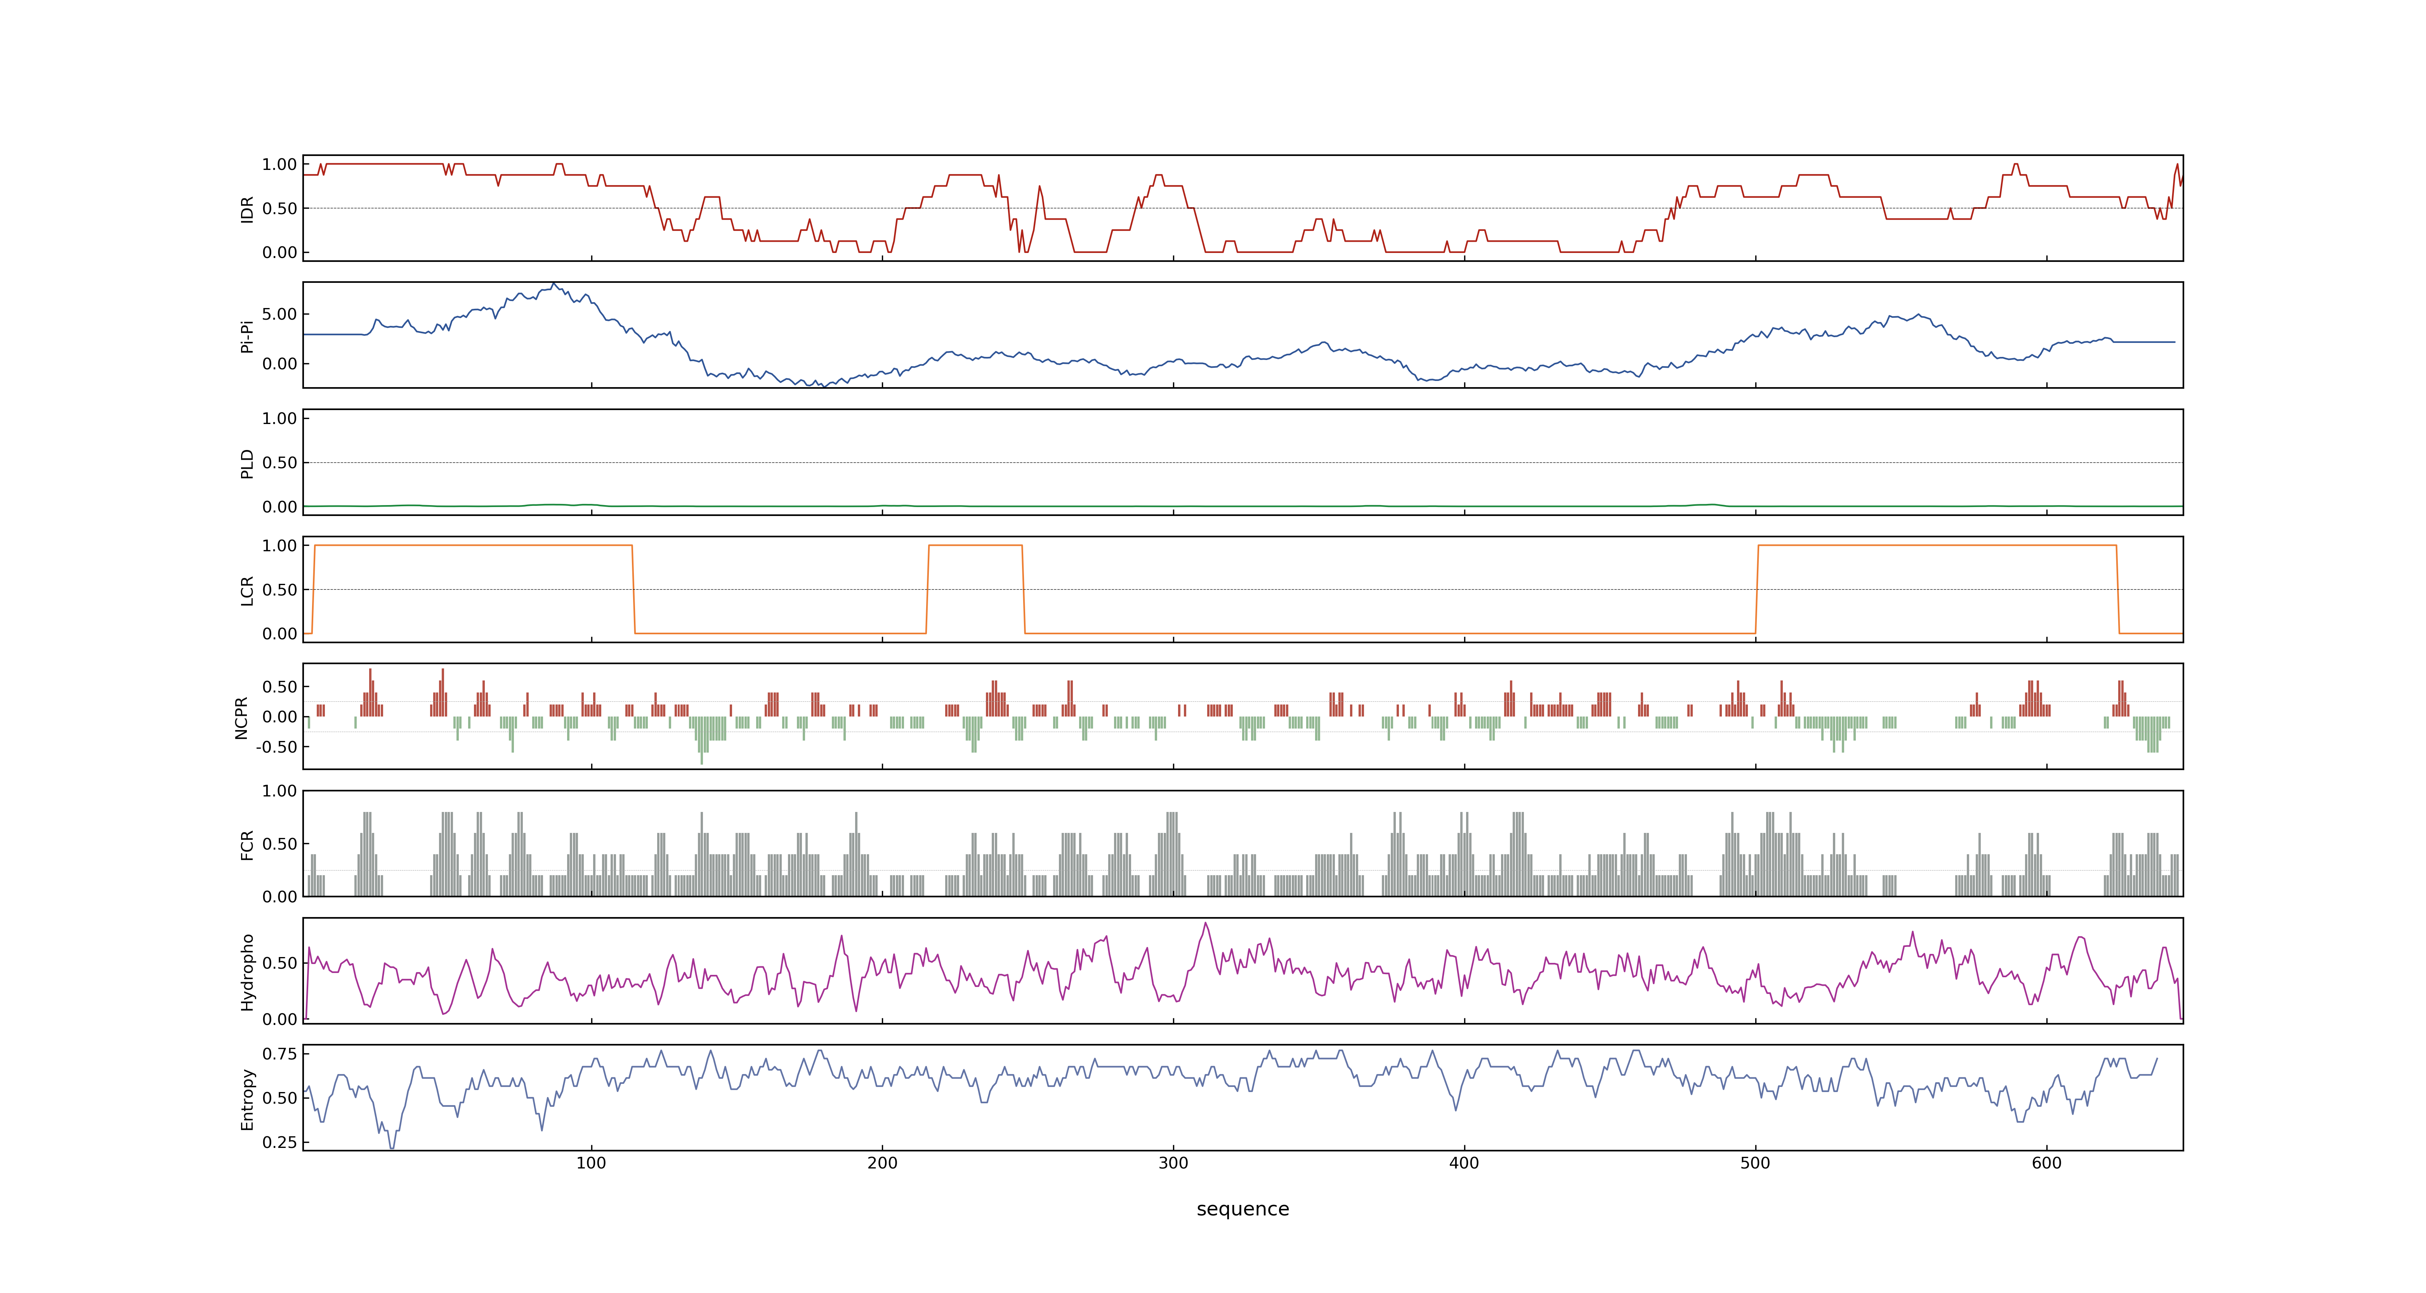Click the Pi-Pi y-axis label
The image size is (2426, 1293).
(x=247, y=336)
